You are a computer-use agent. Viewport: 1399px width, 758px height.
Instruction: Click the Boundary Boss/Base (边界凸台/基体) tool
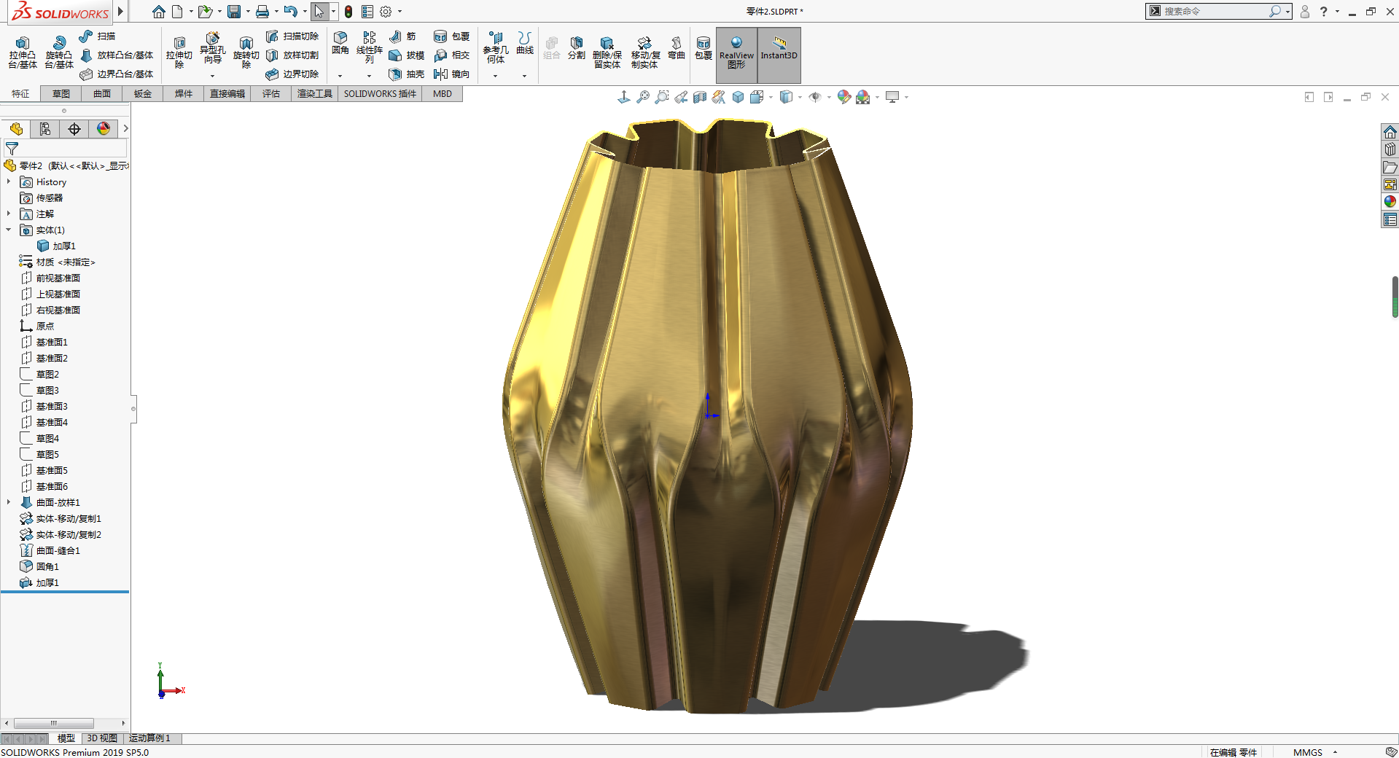[117, 74]
